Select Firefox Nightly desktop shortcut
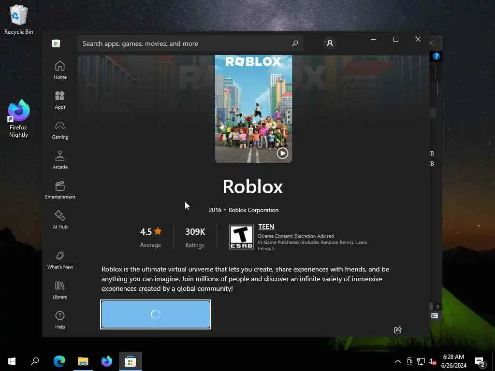This screenshot has width=495, height=371. [x=18, y=119]
